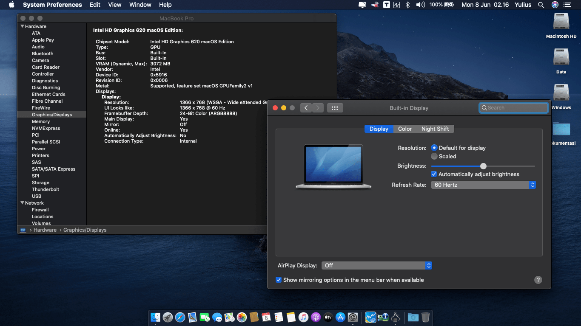Click the help question mark button
581x326 pixels.
click(x=538, y=280)
